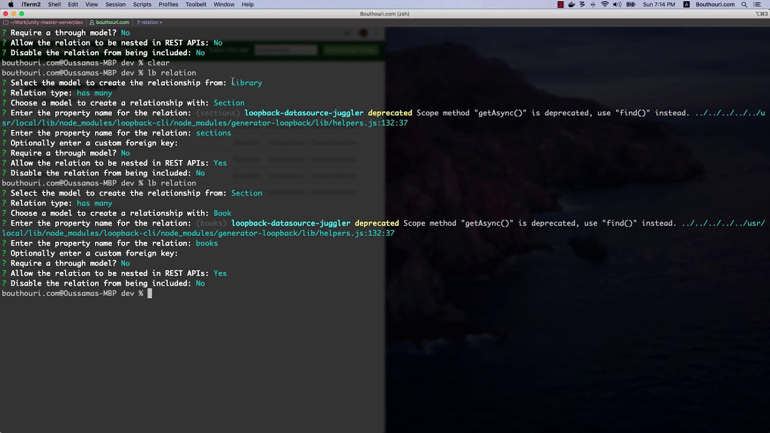This screenshot has width=770, height=433.
Task: Click the window title 'Bouthouri.com (zsh)'
Action: coord(384,13)
